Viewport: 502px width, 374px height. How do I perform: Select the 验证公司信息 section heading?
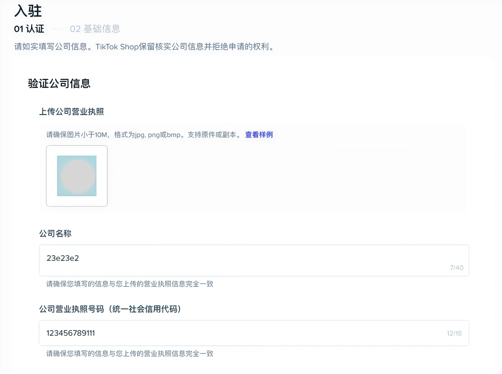pyautogui.click(x=59, y=83)
